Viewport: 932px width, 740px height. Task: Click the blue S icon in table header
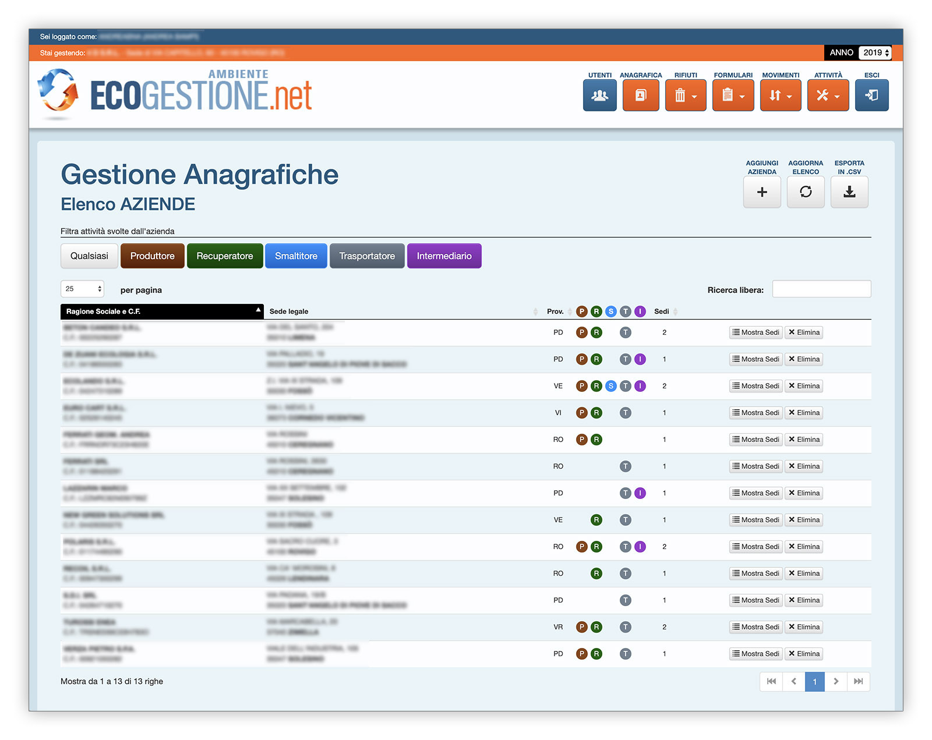[610, 311]
